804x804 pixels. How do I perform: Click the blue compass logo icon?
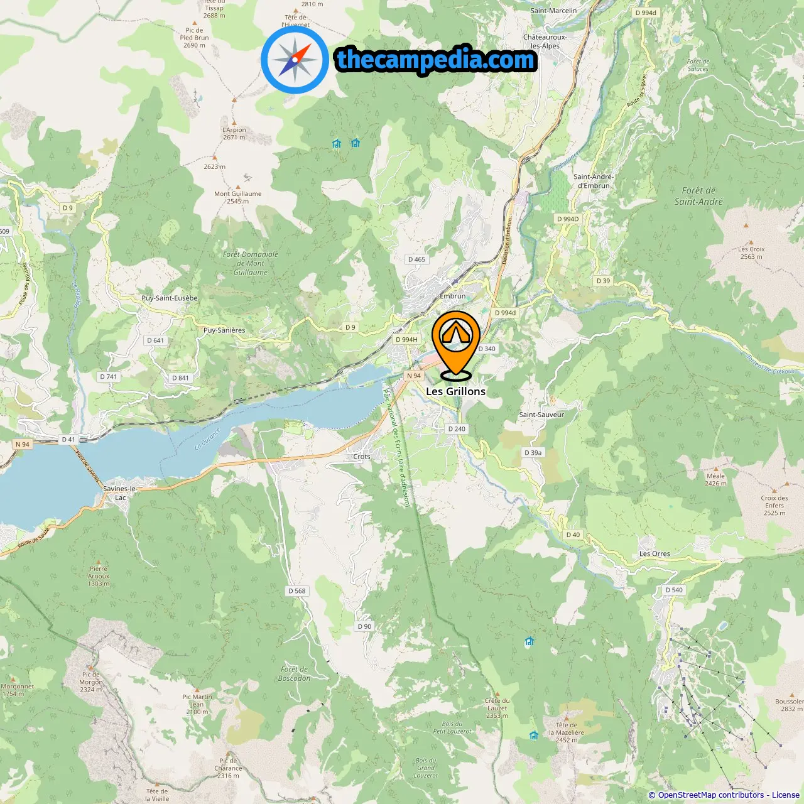point(295,60)
